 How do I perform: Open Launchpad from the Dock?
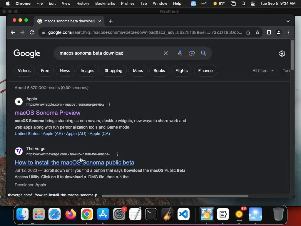tap(39, 214)
